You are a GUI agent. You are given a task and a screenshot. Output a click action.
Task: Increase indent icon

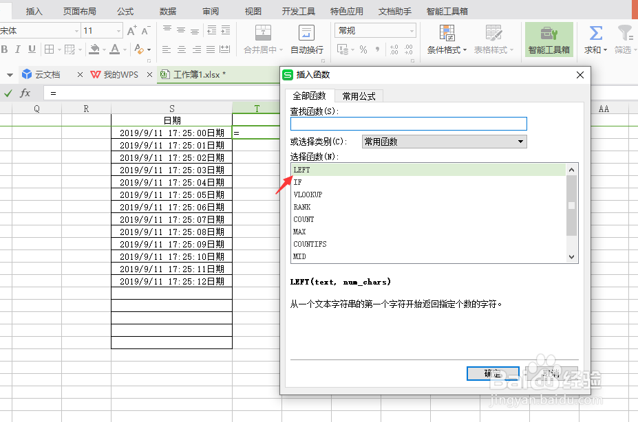pyautogui.click(x=226, y=30)
